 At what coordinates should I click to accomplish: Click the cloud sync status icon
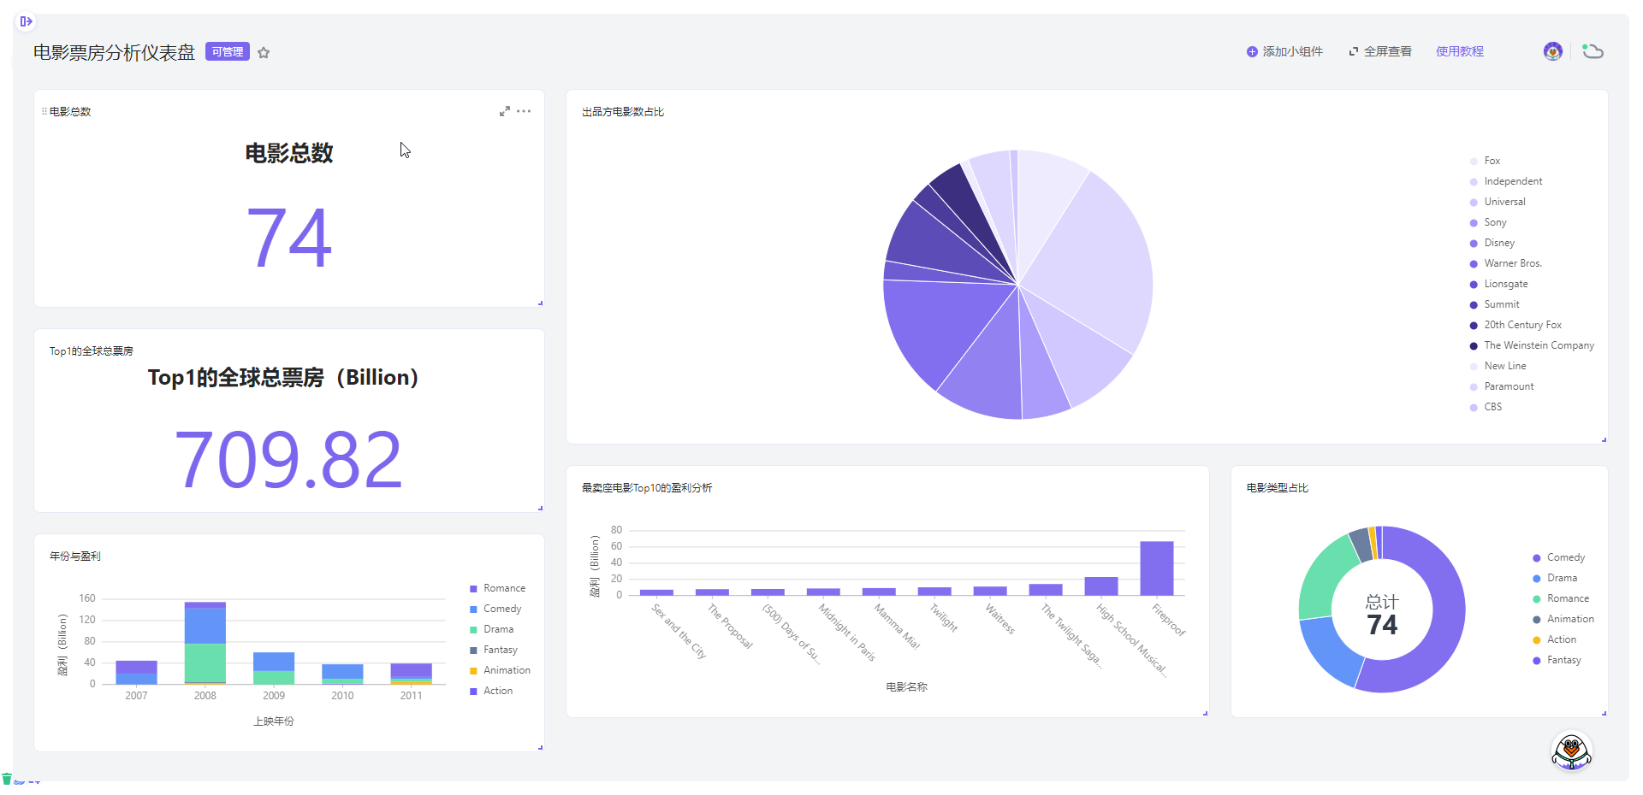pyautogui.click(x=1592, y=51)
